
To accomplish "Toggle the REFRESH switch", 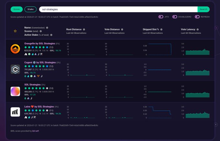I will coord(197,16).
